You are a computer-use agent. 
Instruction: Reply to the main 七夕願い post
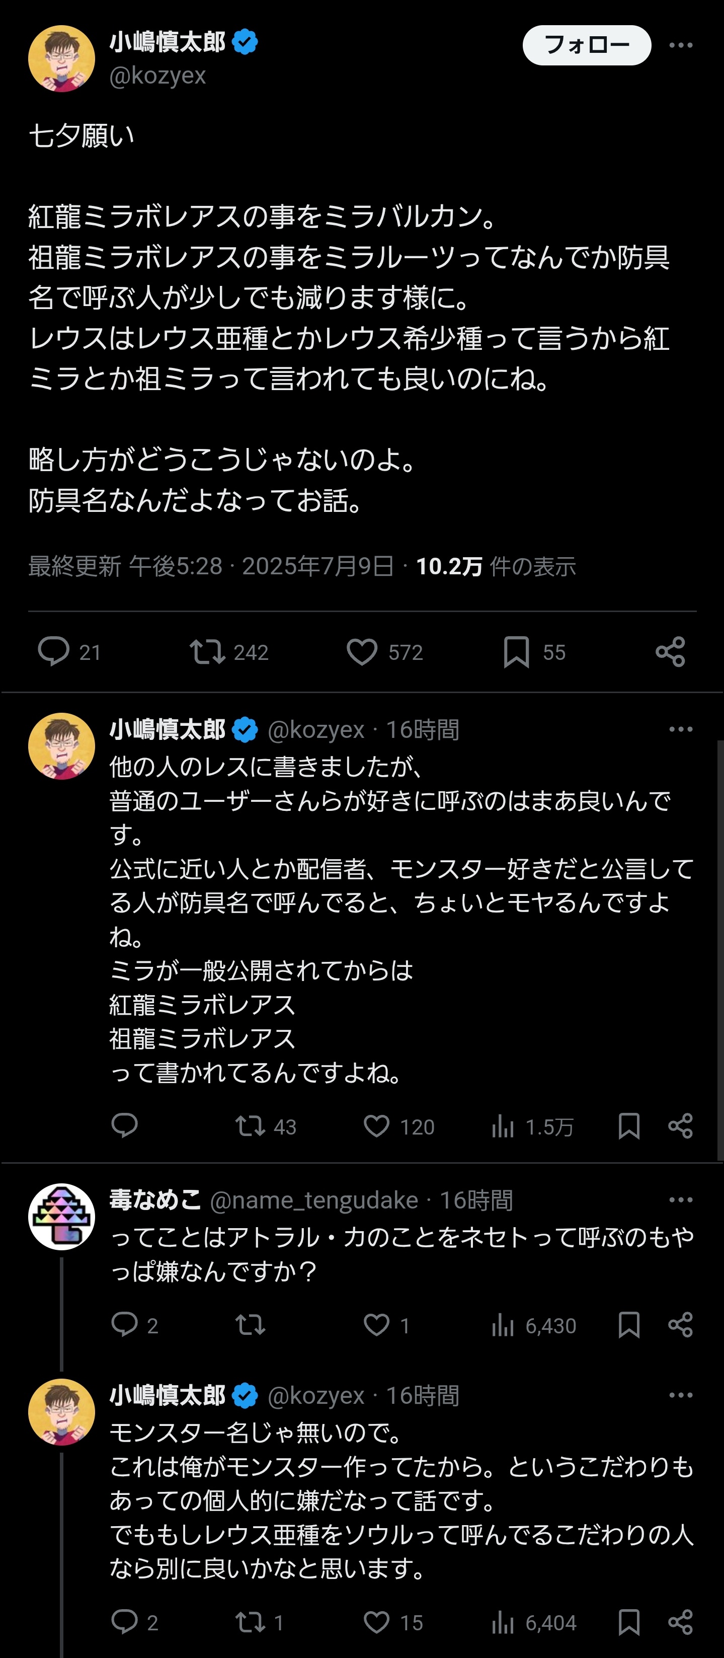point(54,651)
